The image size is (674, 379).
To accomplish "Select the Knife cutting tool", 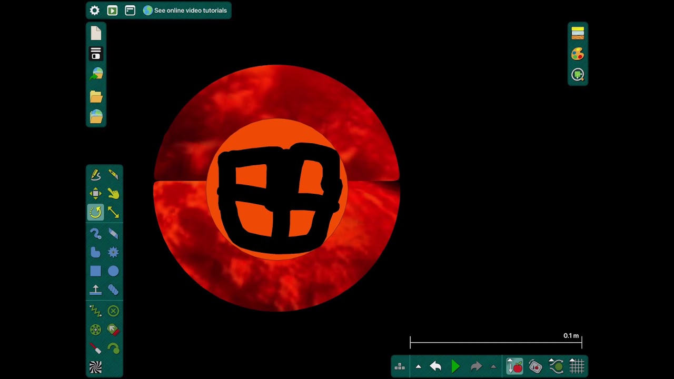I will [x=113, y=175].
